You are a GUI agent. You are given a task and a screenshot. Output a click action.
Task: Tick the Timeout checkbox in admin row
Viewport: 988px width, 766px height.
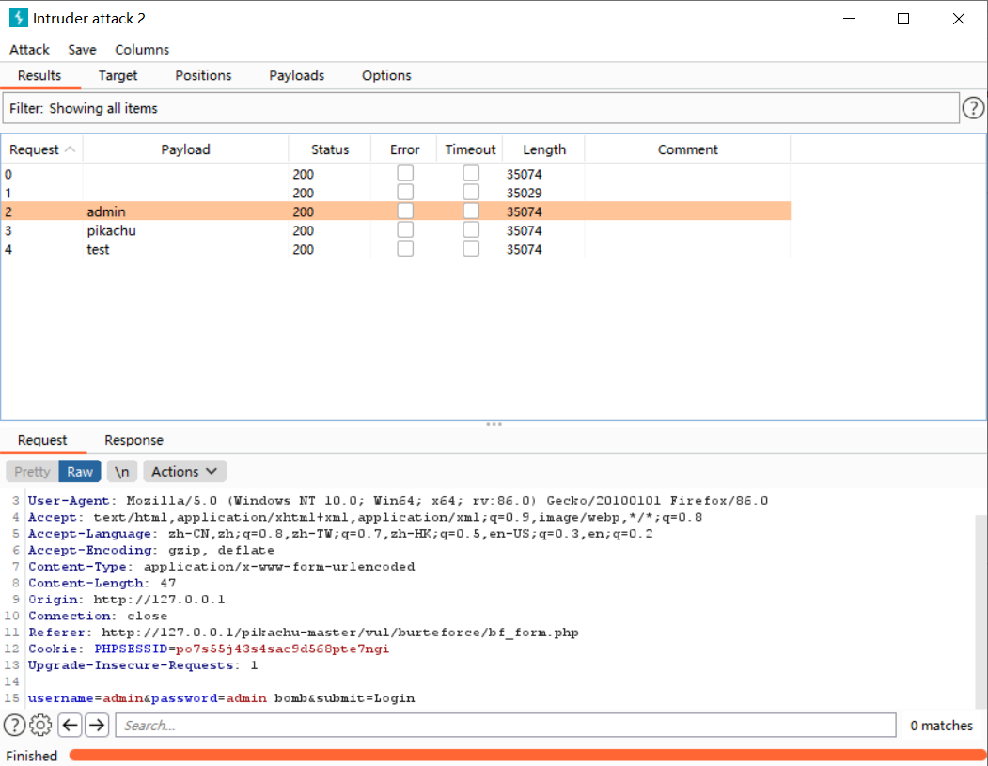[x=471, y=211]
